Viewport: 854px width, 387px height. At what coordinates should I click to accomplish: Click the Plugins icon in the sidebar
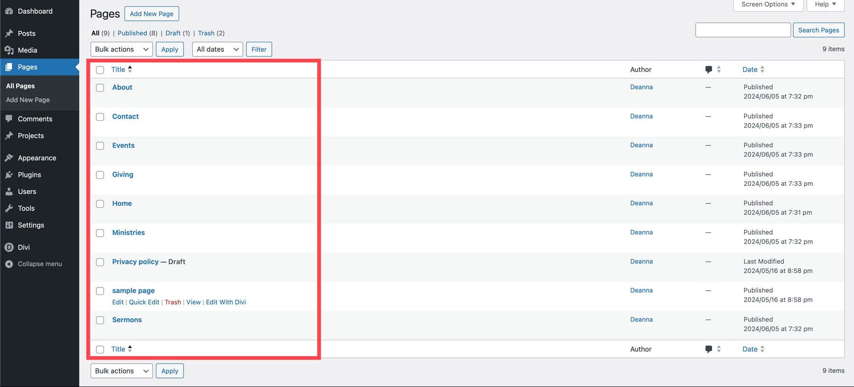point(9,175)
